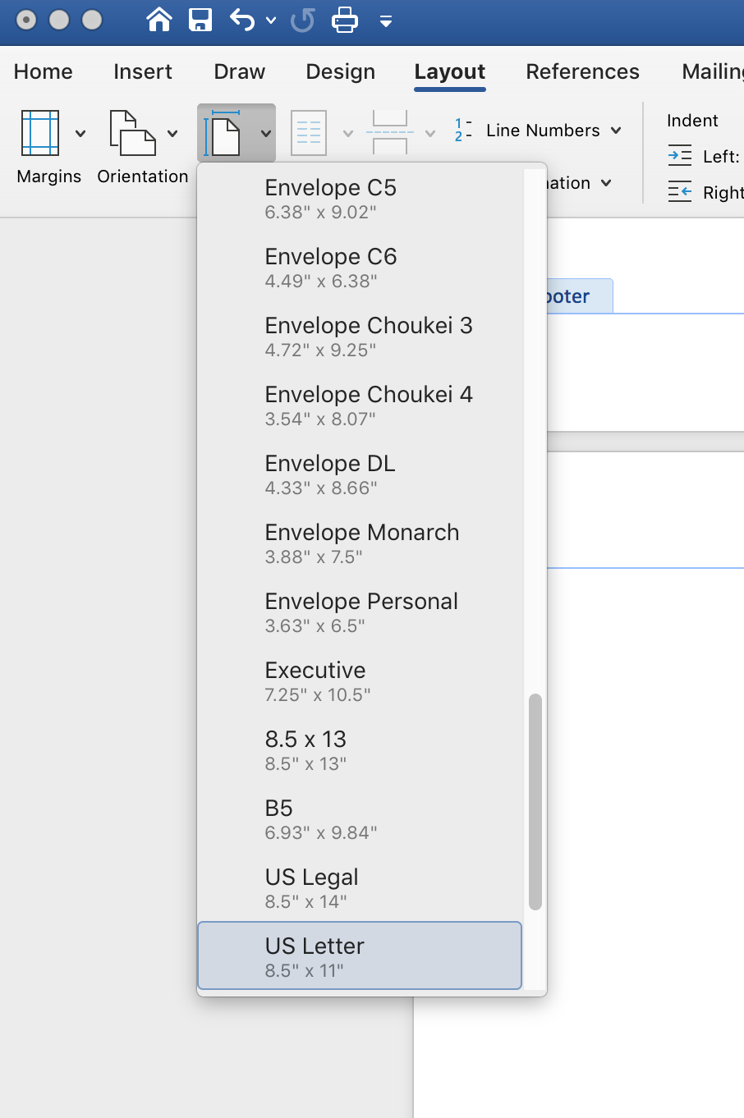Open the Customize Quick Access Toolbar arrow
The image size is (744, 1118).
(x=385, y=21)
